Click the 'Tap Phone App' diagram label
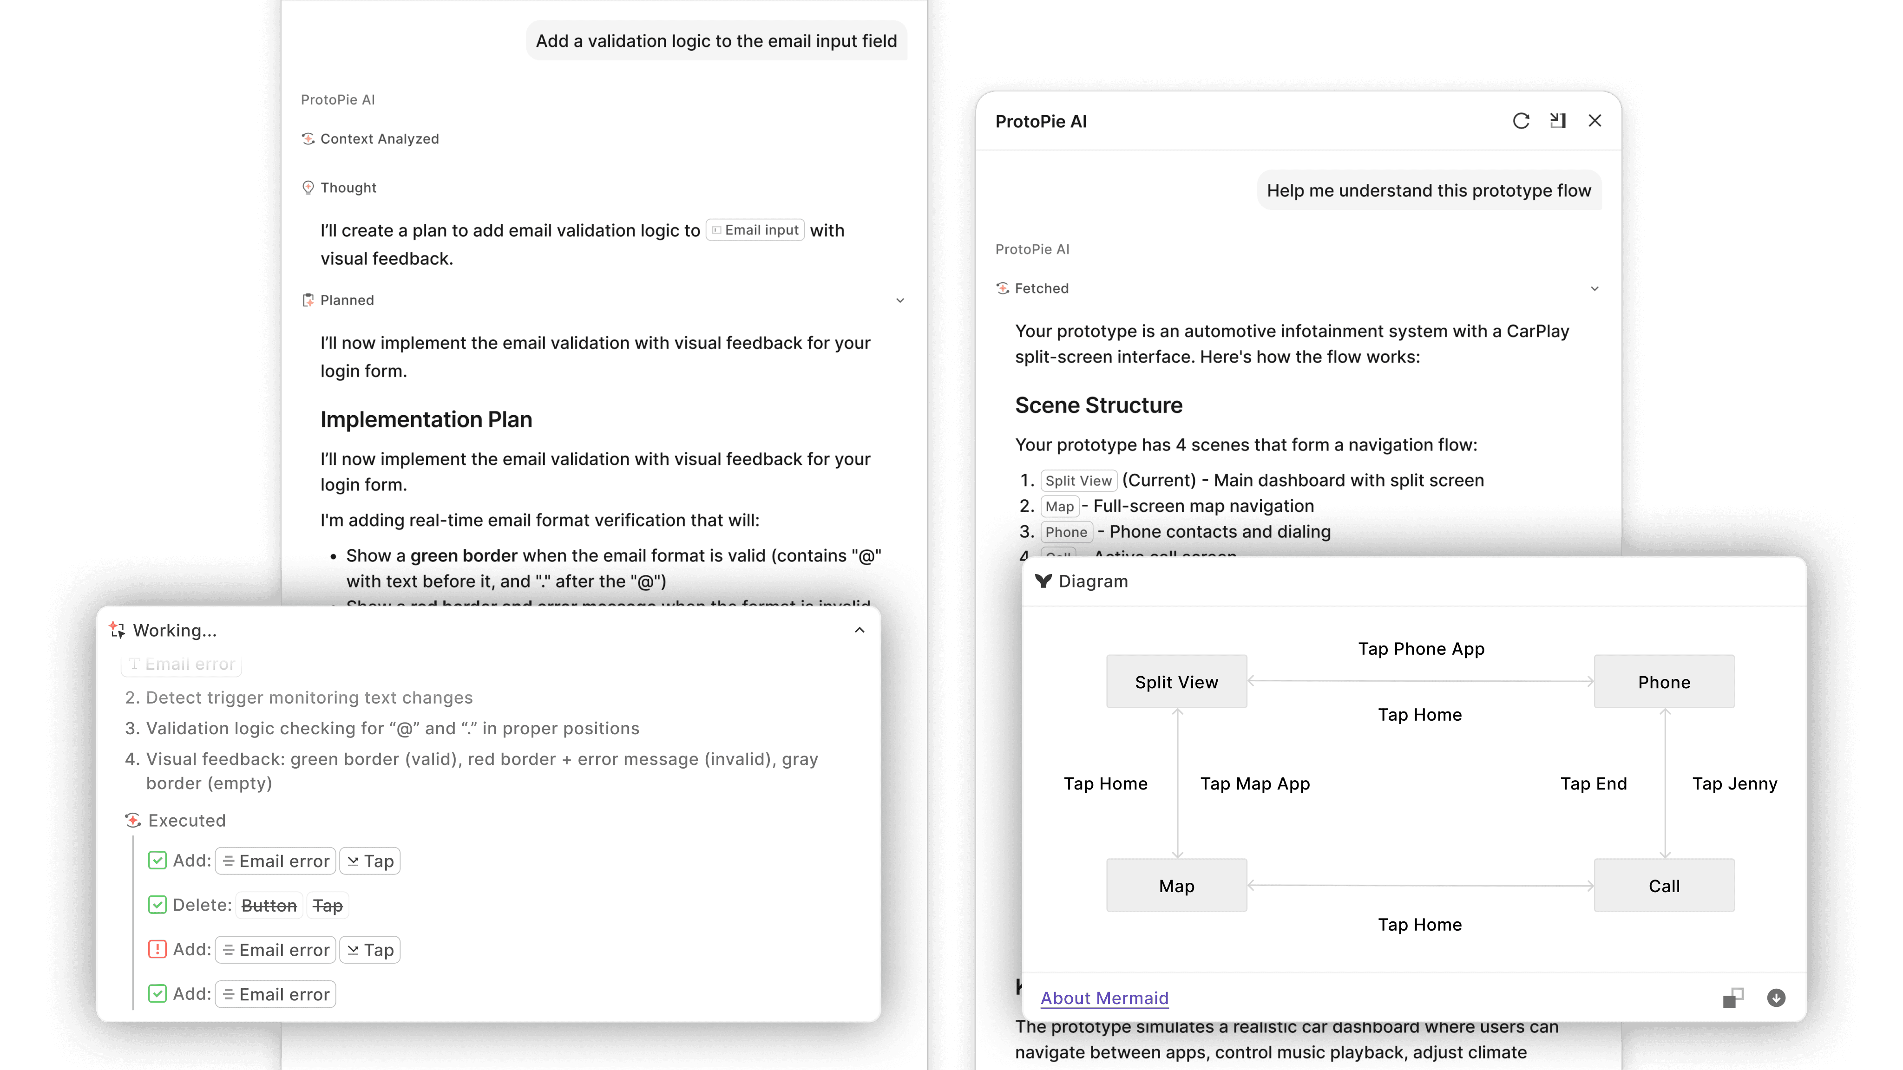The height and width of the screenshot is (1070, 1903). [1421, 648]
